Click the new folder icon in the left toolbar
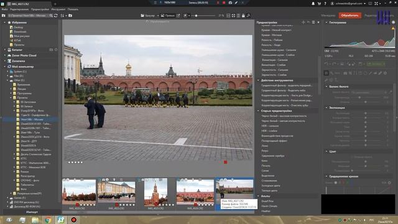 [70, 16]
